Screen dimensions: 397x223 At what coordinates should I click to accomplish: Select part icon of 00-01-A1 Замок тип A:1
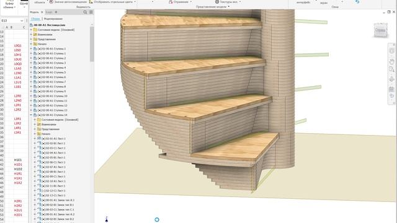click(39, 200)
